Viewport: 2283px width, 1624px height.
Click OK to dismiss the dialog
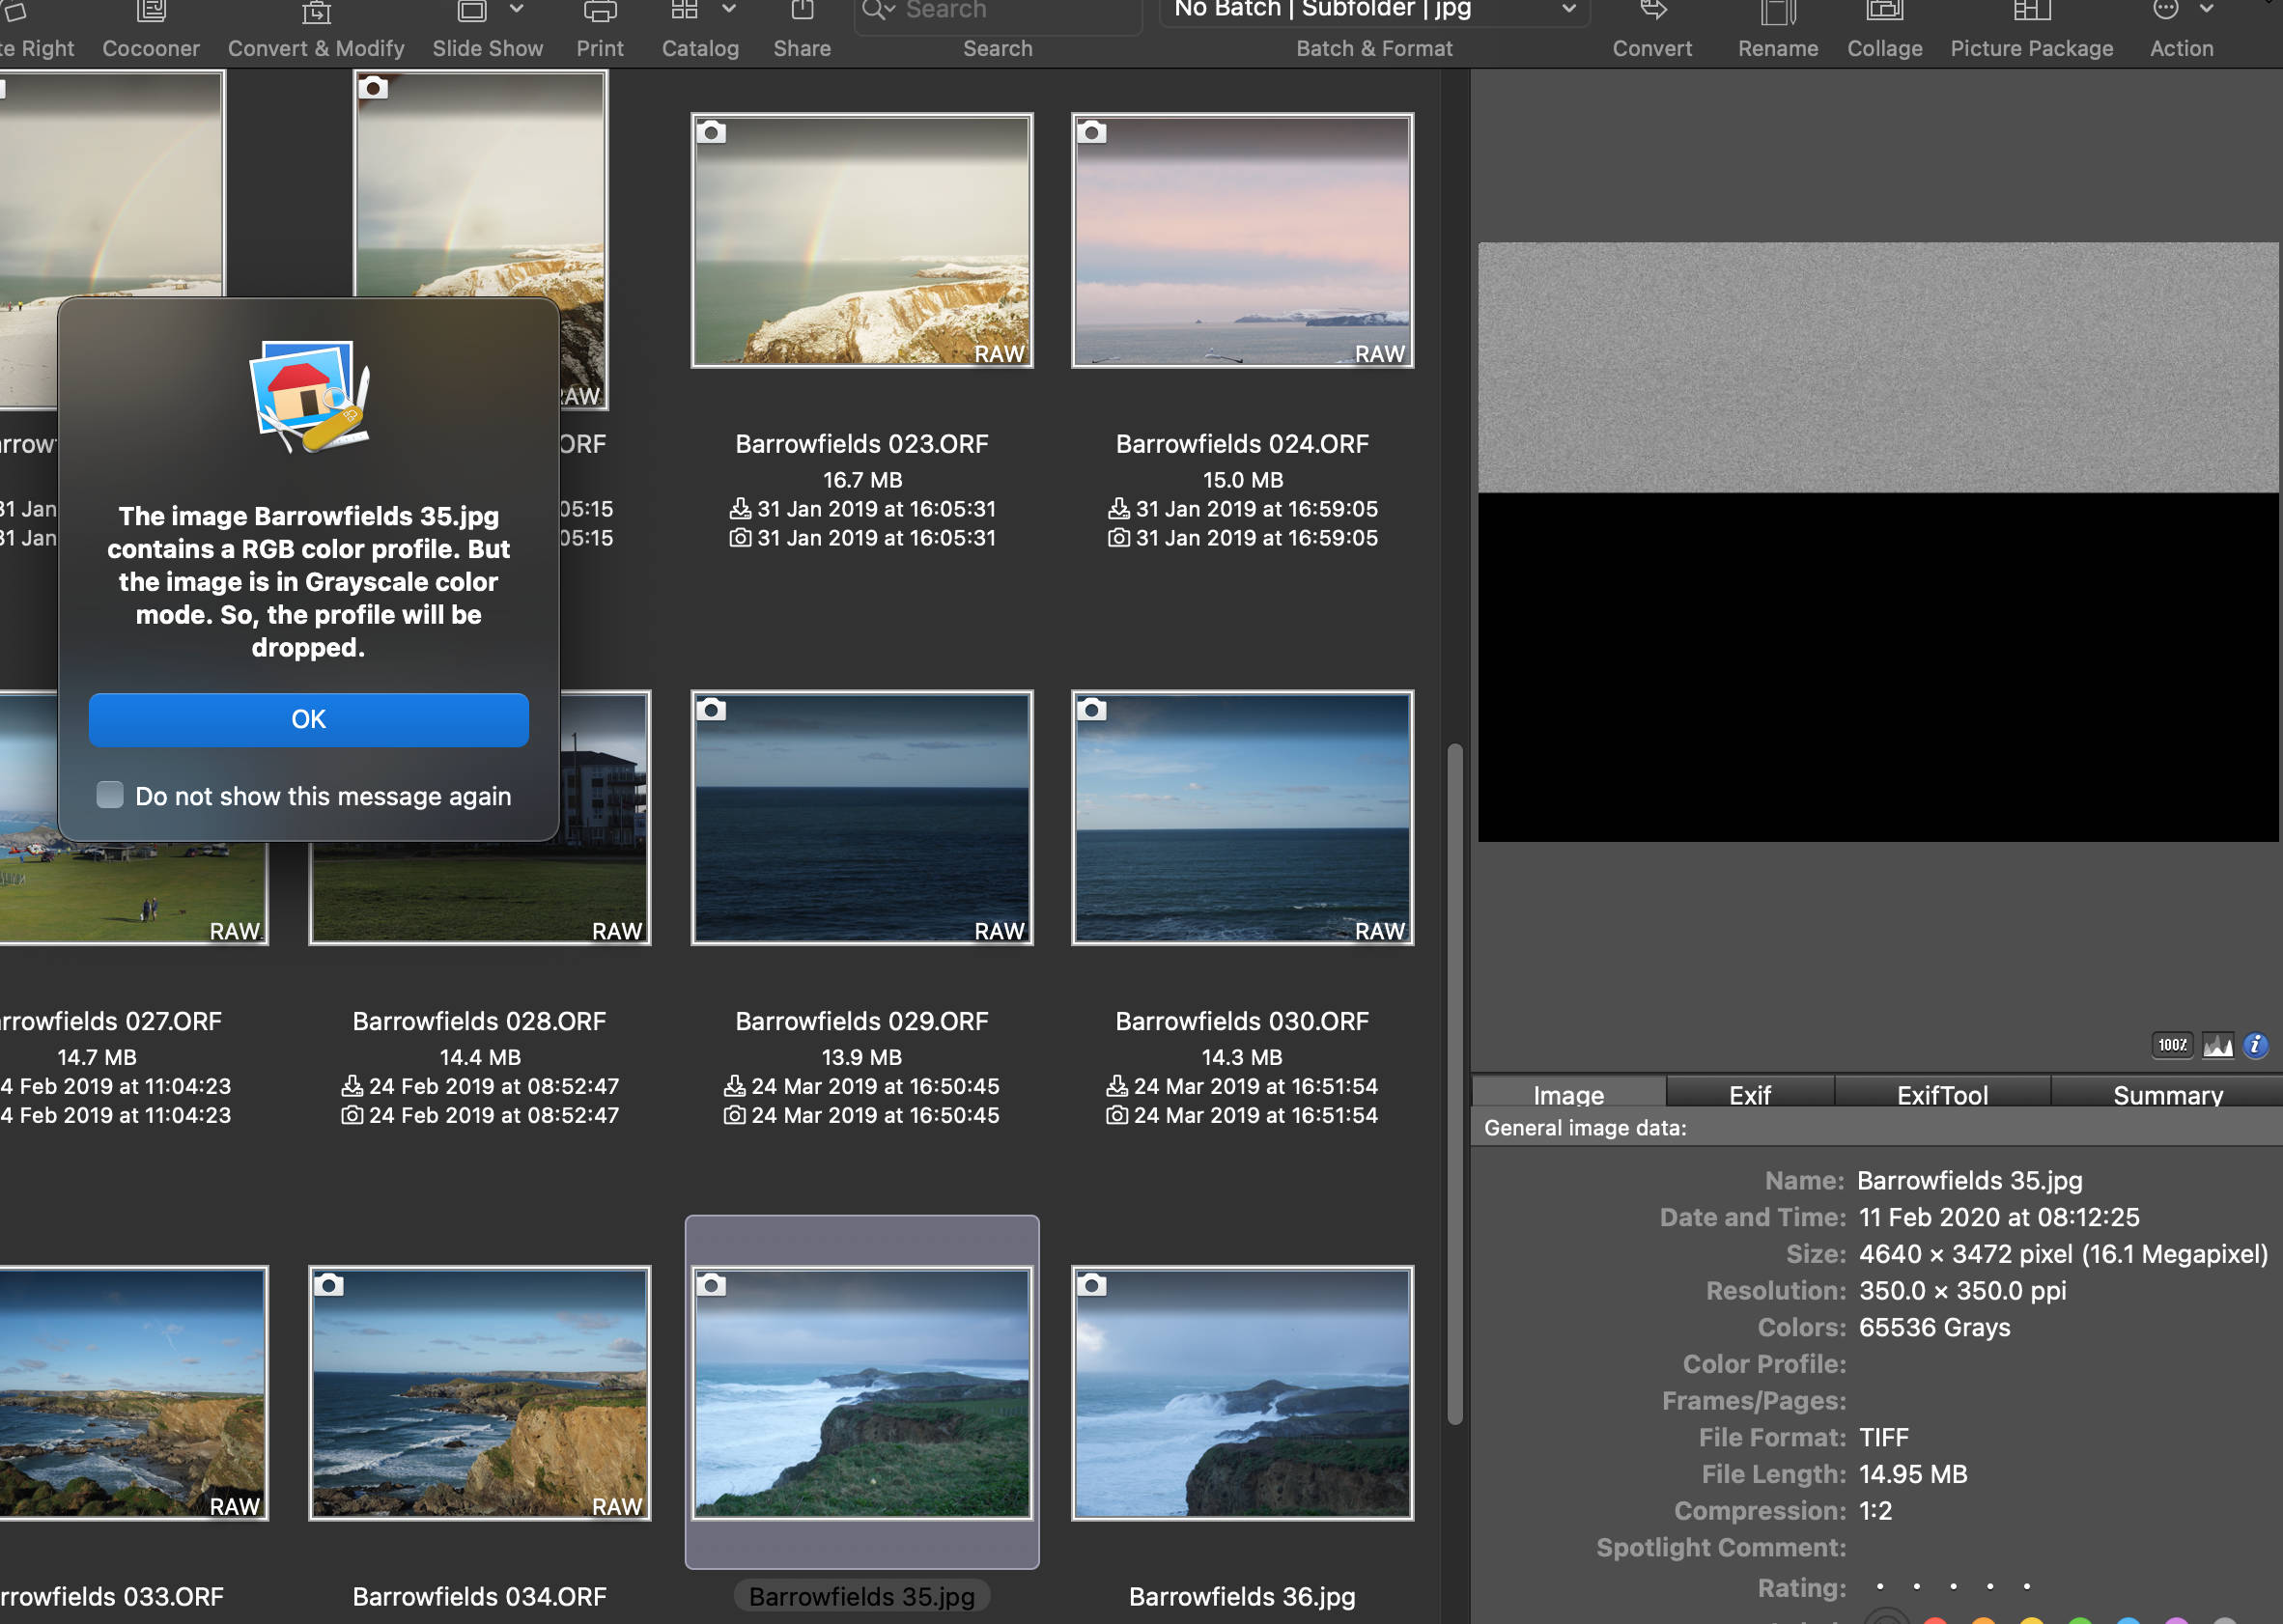pyautogui.click(x=307, y=717)
